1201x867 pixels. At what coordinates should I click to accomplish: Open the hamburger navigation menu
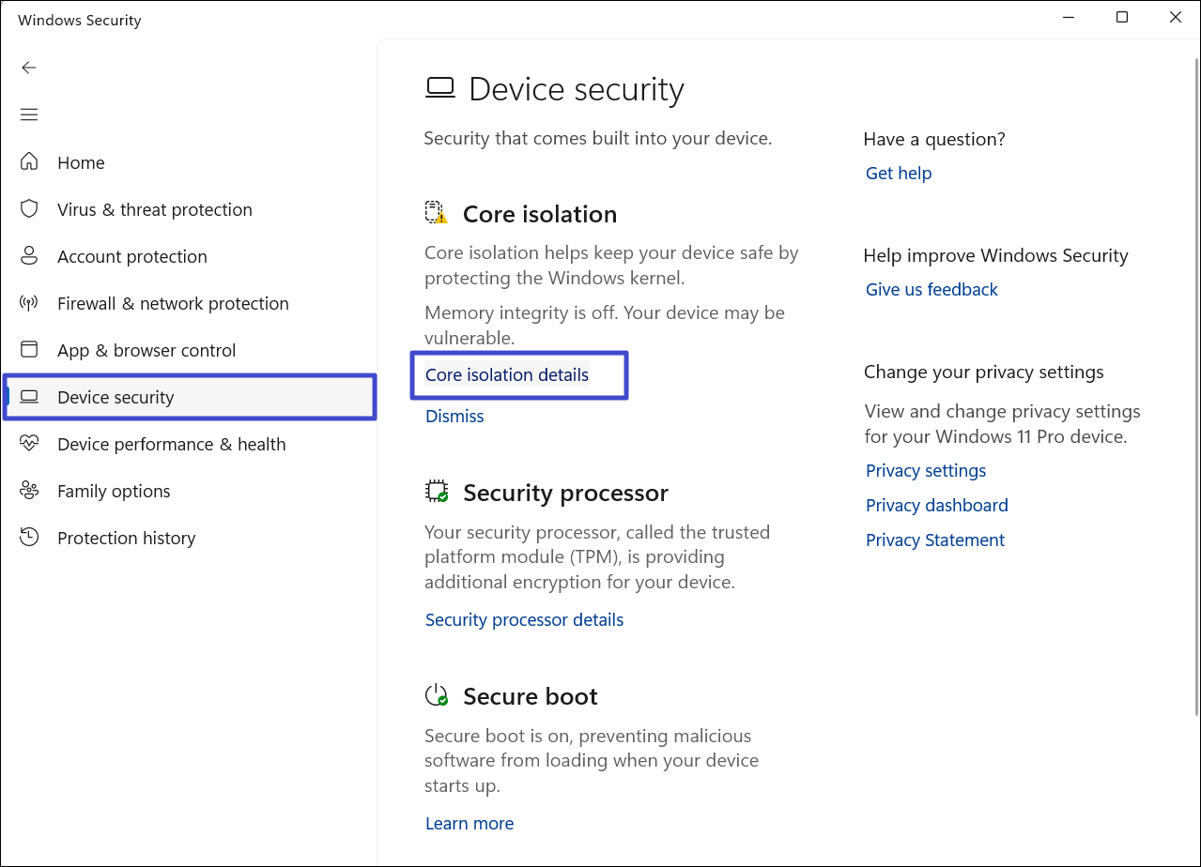coord(29,114)
